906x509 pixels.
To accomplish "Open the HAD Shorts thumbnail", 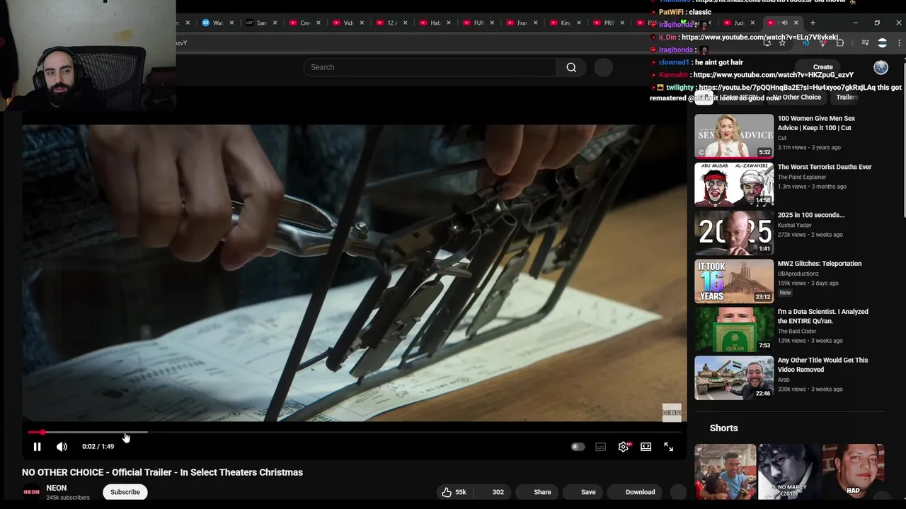I will point(853,472).
